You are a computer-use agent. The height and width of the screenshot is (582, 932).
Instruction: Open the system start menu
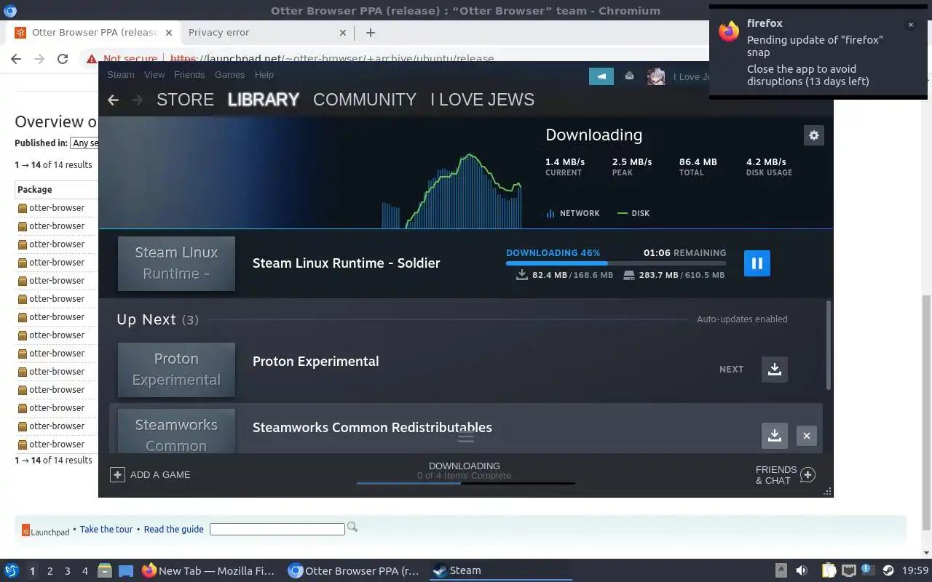pyautogui.click(x=12, y=570)
